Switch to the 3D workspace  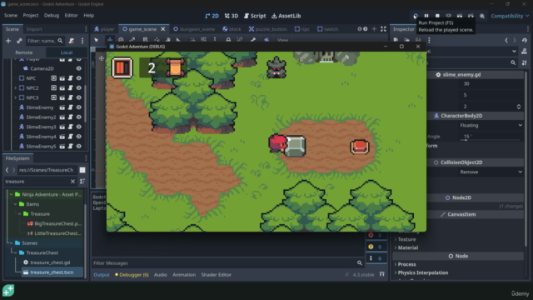(x=232, y=16)
